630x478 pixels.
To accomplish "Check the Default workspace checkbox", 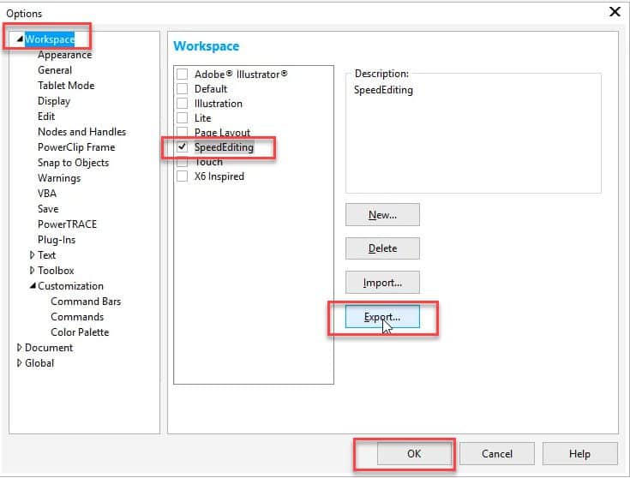I will coord(182,89).
